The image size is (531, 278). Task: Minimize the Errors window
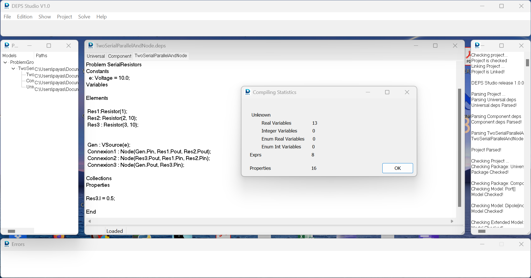[x=482, y=244]
